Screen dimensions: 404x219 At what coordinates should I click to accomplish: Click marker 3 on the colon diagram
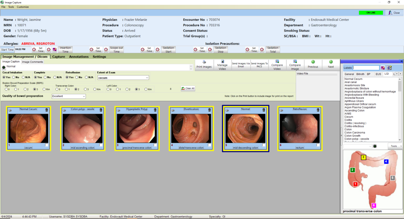click(363, 157)
